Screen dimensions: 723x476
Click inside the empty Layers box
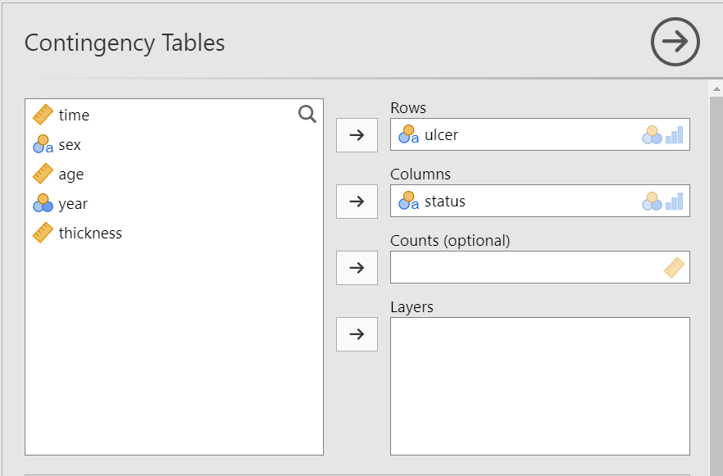(x=539, y=385)
